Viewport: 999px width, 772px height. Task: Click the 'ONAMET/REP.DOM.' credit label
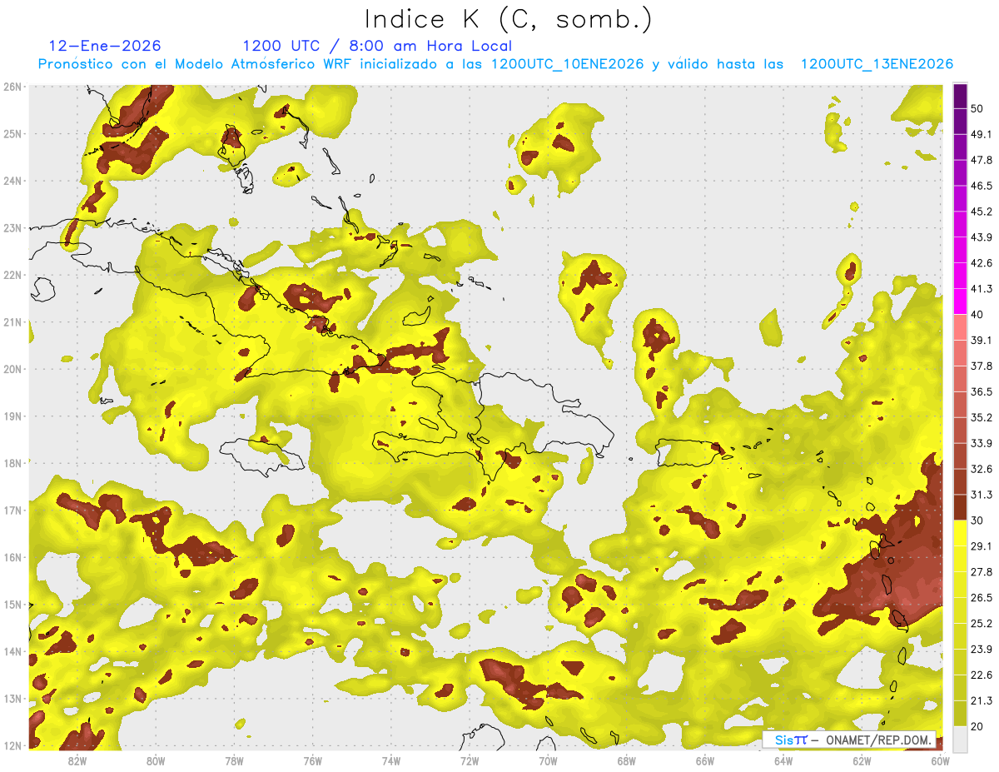(877, 740)
